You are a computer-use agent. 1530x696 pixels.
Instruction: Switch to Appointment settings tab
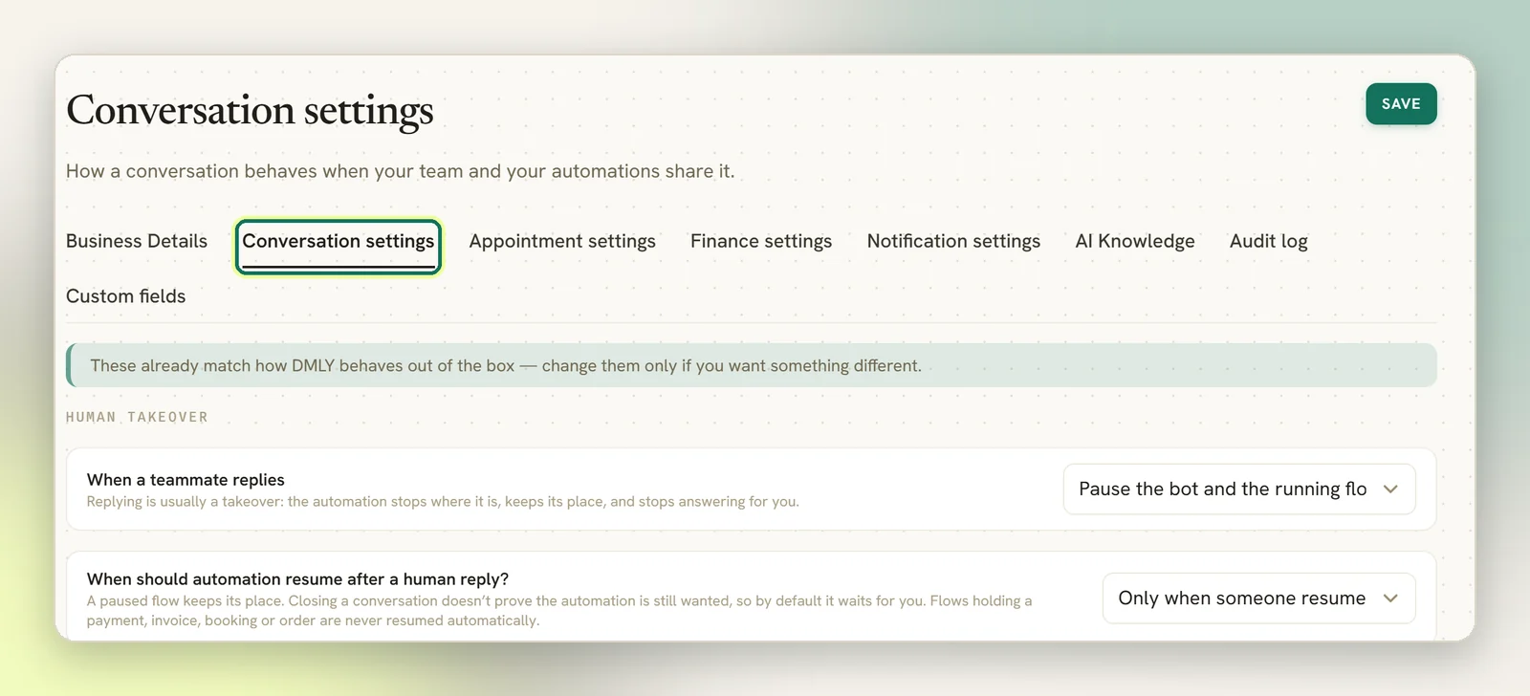[562, 241]
